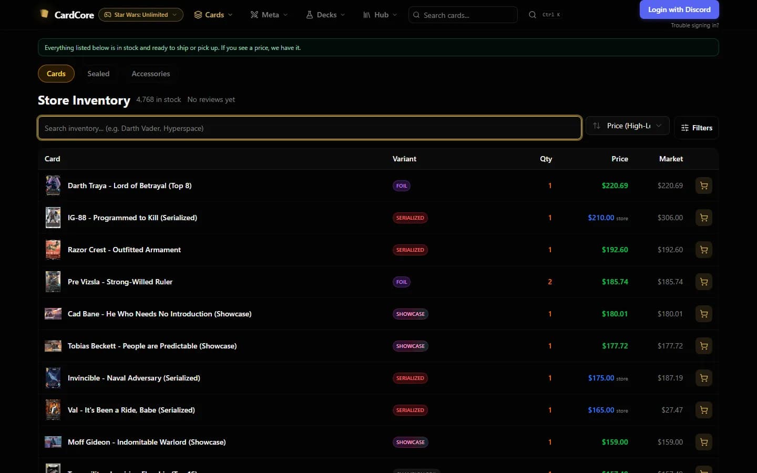Click the Qty column header
Viewport: 757px width, 473px height.
pyautogui.click(x=546, y=159)
